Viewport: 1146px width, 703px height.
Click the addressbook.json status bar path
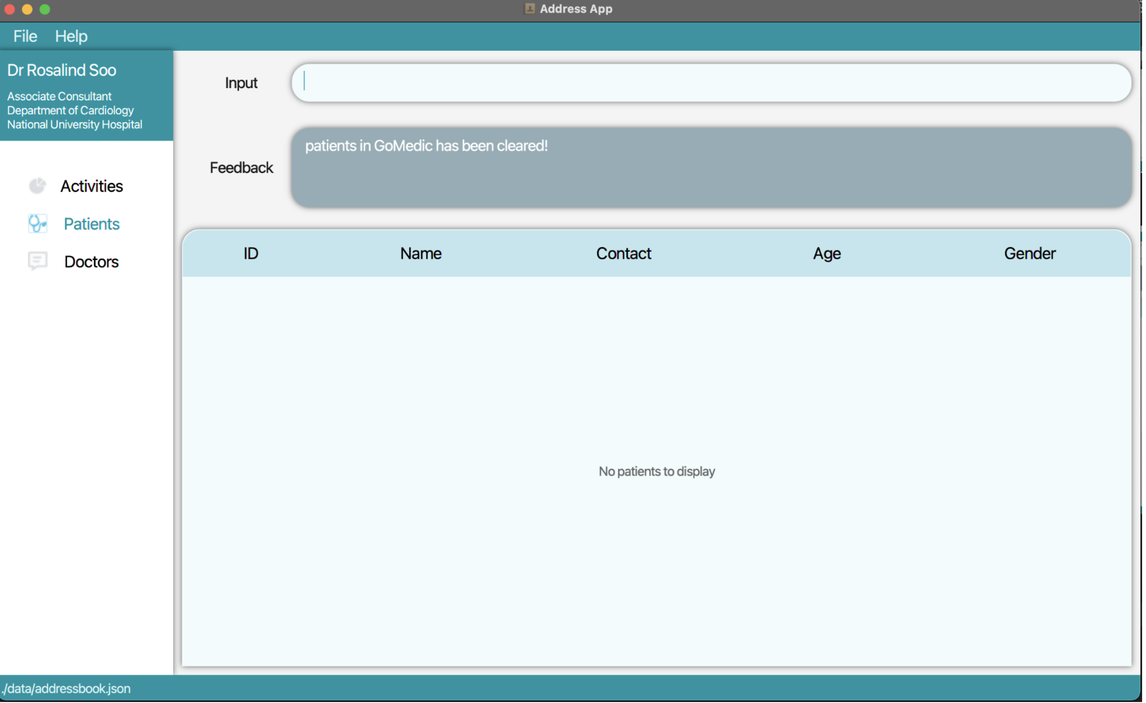click(x=66, y=688)
